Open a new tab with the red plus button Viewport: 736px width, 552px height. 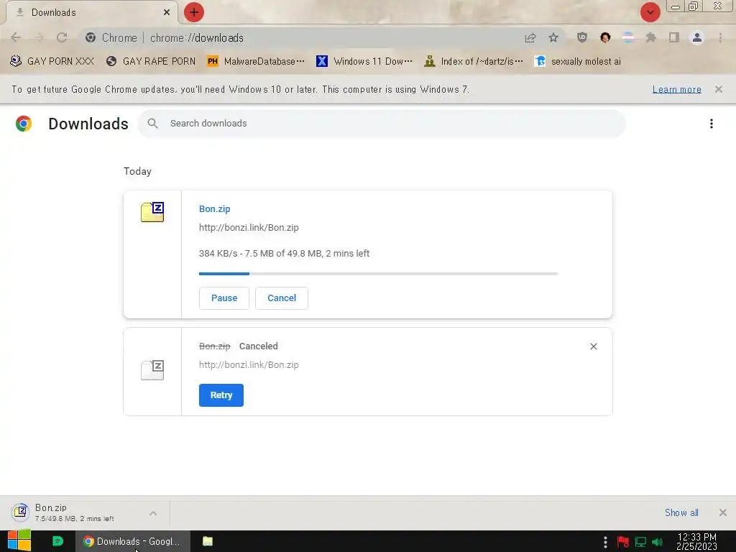coord(194,12)
